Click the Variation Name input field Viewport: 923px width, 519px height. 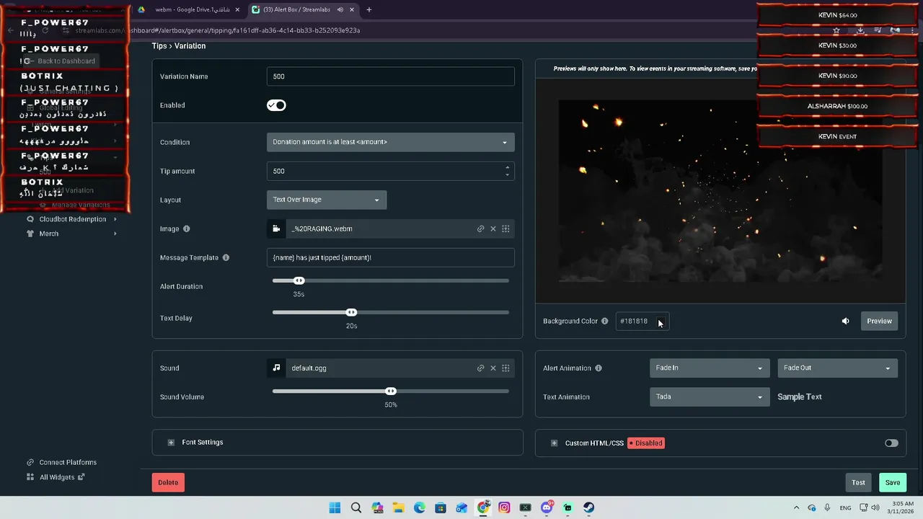390,76
